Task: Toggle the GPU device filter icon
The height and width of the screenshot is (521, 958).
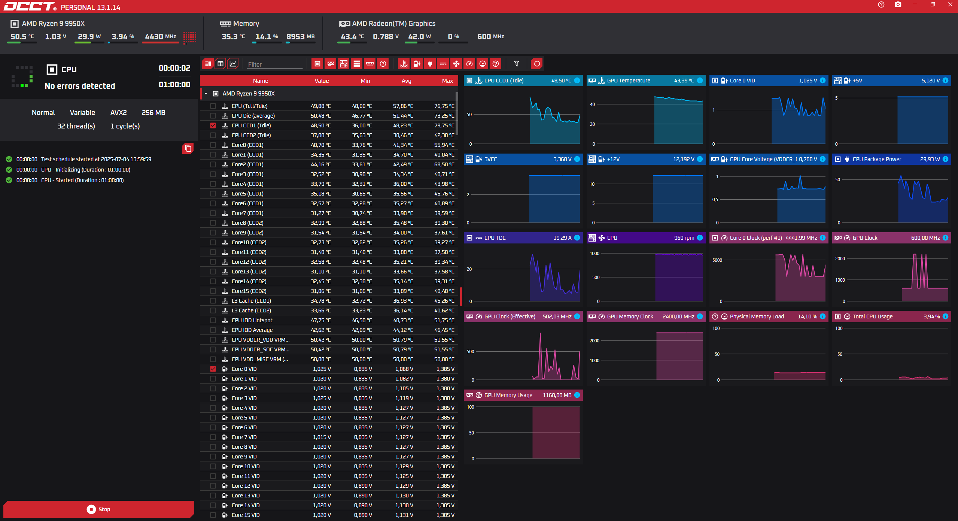Action: (x=330, y=64)
